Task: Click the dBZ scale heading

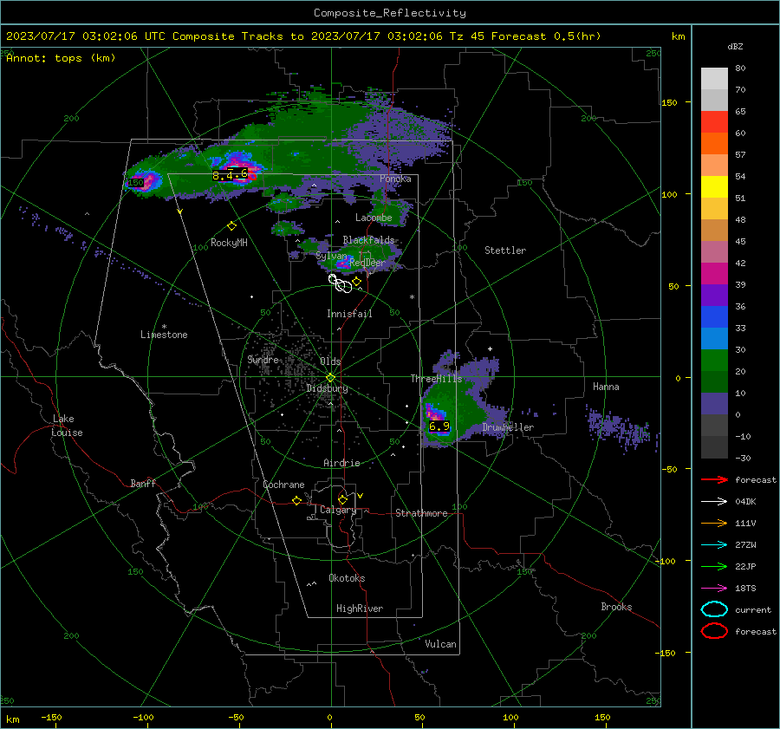Action: [735, 47]
